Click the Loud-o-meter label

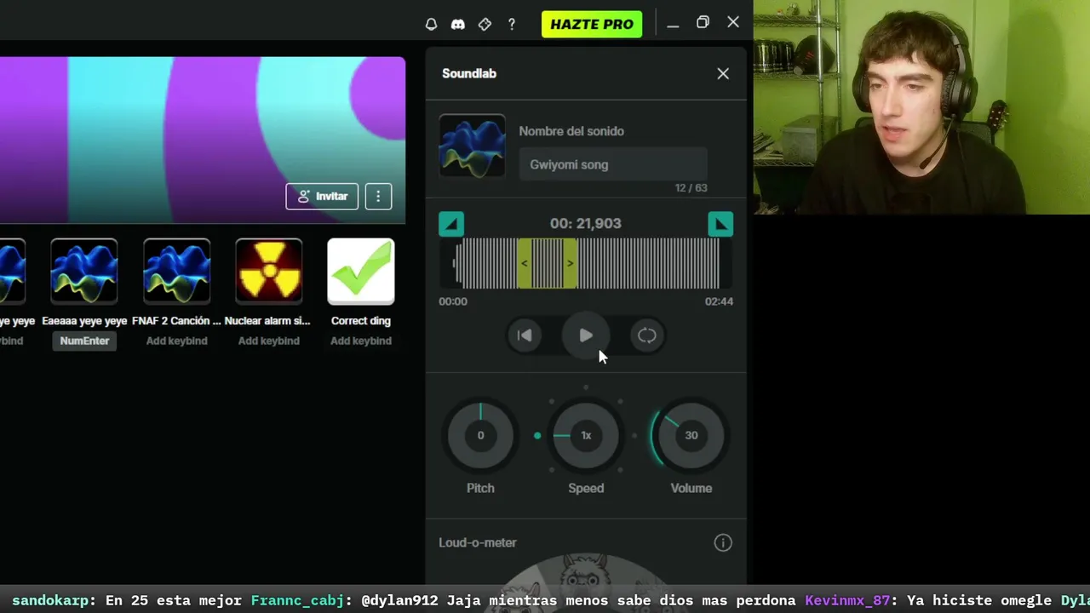[x=478, y=542]
